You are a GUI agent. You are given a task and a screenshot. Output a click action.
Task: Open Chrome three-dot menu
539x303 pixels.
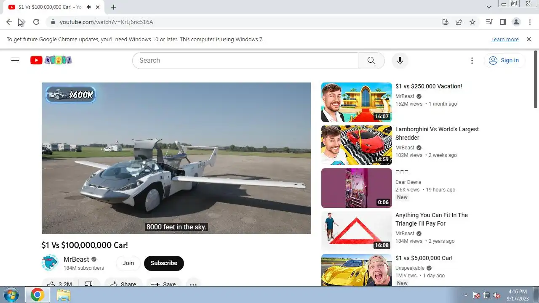tap(530, 22)
